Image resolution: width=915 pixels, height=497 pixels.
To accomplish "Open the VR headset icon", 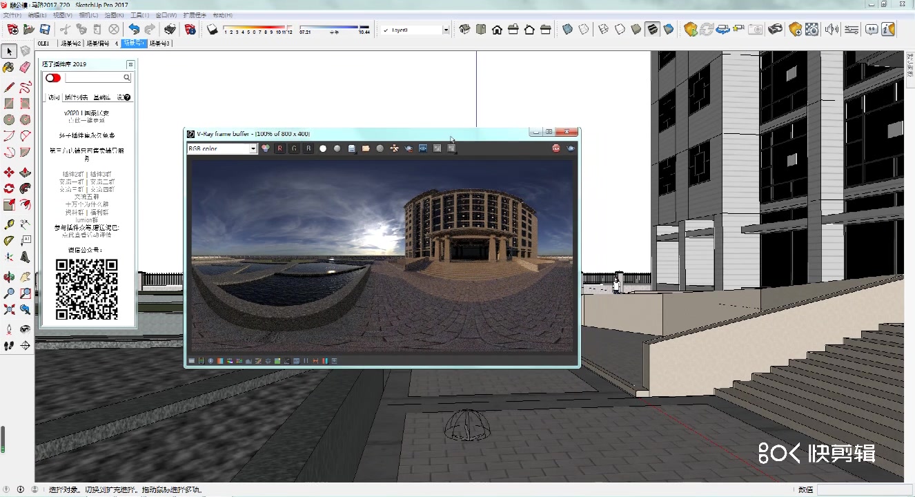I will point(776,30).
